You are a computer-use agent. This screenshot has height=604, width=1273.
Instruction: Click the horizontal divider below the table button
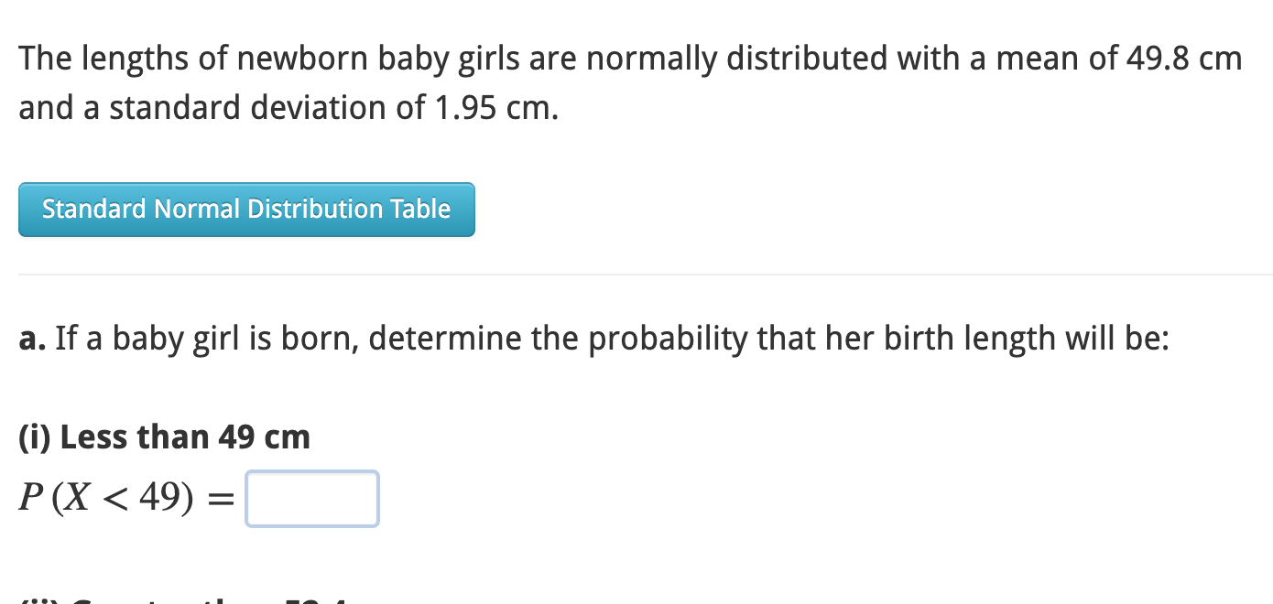[636, 271]
